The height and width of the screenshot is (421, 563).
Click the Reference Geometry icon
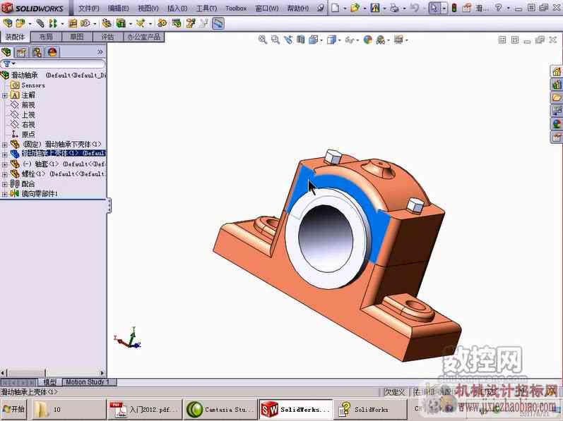141,24
